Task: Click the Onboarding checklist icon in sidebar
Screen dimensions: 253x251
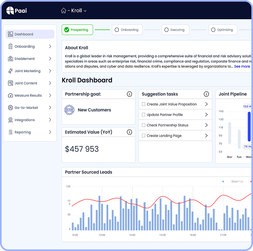Action: (10, 46)
